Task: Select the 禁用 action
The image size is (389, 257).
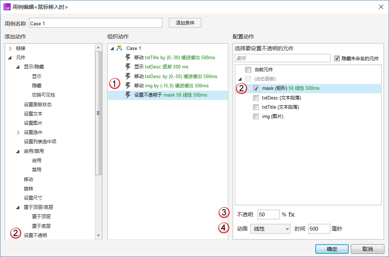Action: pos(37,170)
